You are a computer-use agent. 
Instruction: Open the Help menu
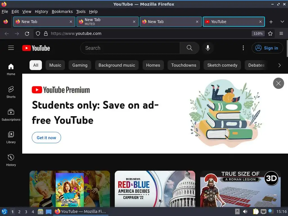click(x=93, y=12)
